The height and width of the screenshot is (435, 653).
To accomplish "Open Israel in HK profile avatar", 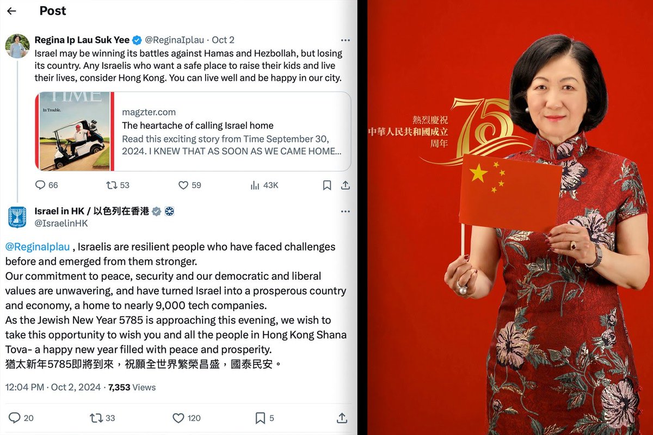I will (17, 217).
